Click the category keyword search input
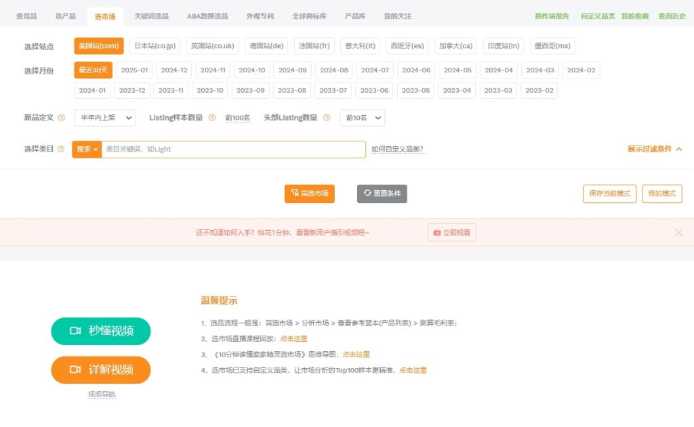 coord(203,149)
